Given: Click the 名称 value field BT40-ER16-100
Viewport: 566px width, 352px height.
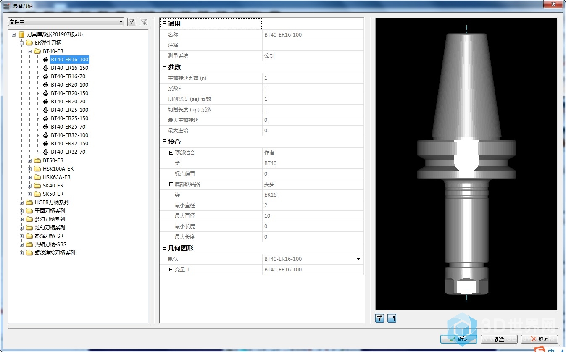Looking at the screenshot, I should [313, 35].
